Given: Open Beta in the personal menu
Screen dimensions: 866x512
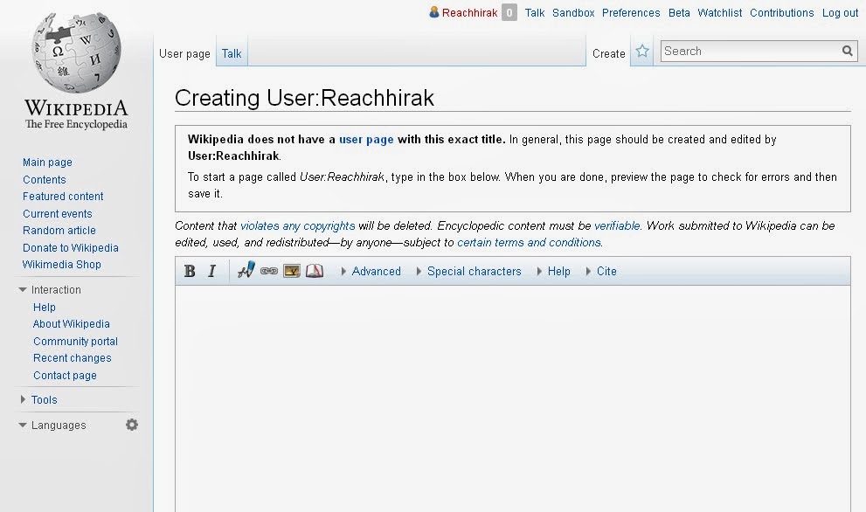Looking at the screenshot, I should [679, 13].
